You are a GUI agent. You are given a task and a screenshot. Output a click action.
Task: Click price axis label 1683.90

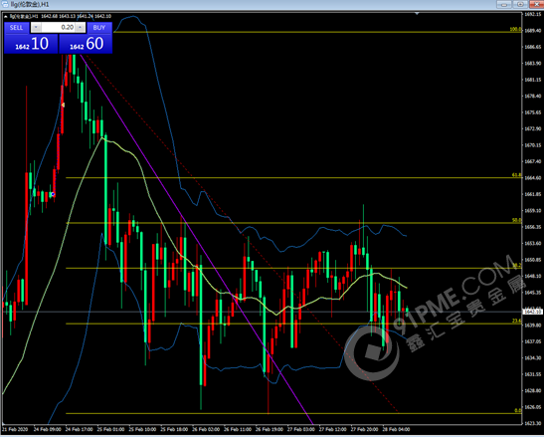pyautogui.click(x=533, y=64)
